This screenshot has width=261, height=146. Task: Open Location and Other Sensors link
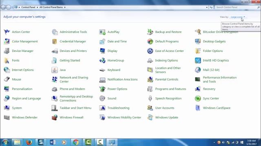168,70
